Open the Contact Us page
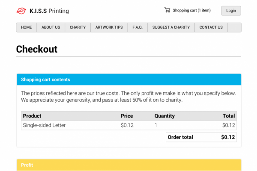Image resolution: width=257 pixels, height=171 pixels. (x=211, y=27)
